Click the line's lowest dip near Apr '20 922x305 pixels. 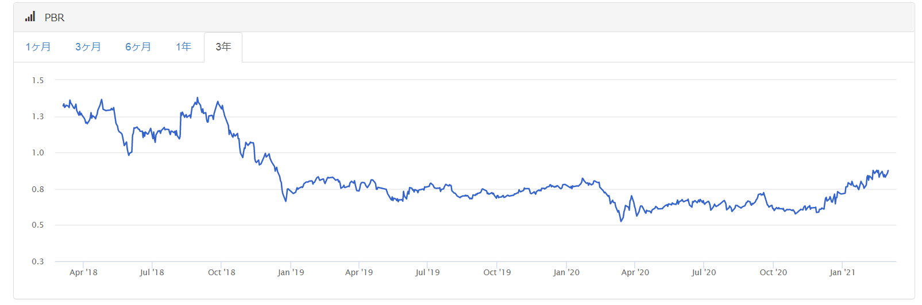(621, 221)
